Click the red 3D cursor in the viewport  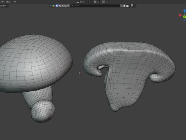point(81,73)
